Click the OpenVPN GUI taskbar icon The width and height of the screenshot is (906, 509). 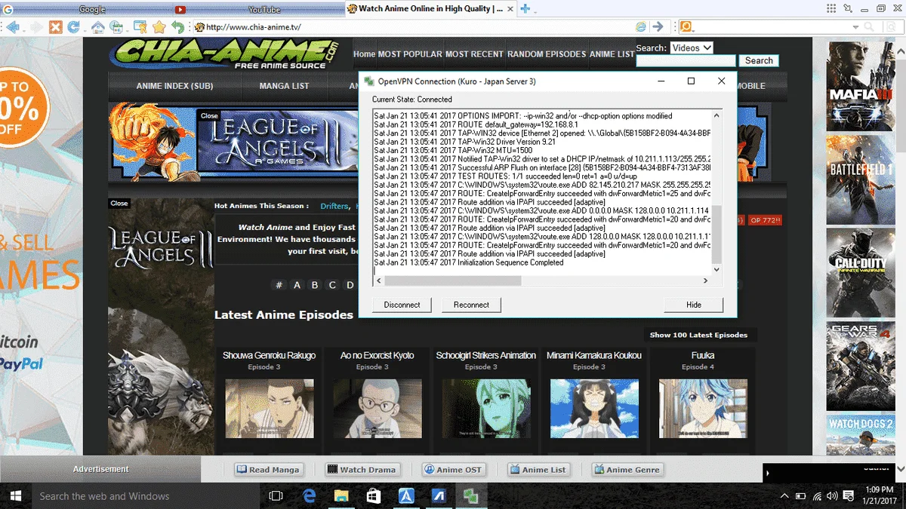tap(471, 496)
